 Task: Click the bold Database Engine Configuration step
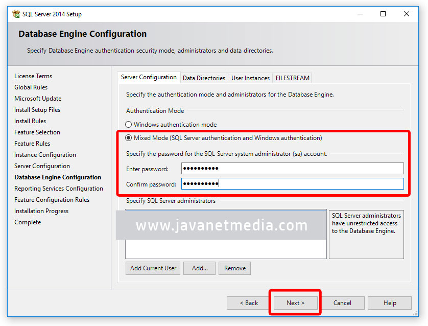(58, 177)
